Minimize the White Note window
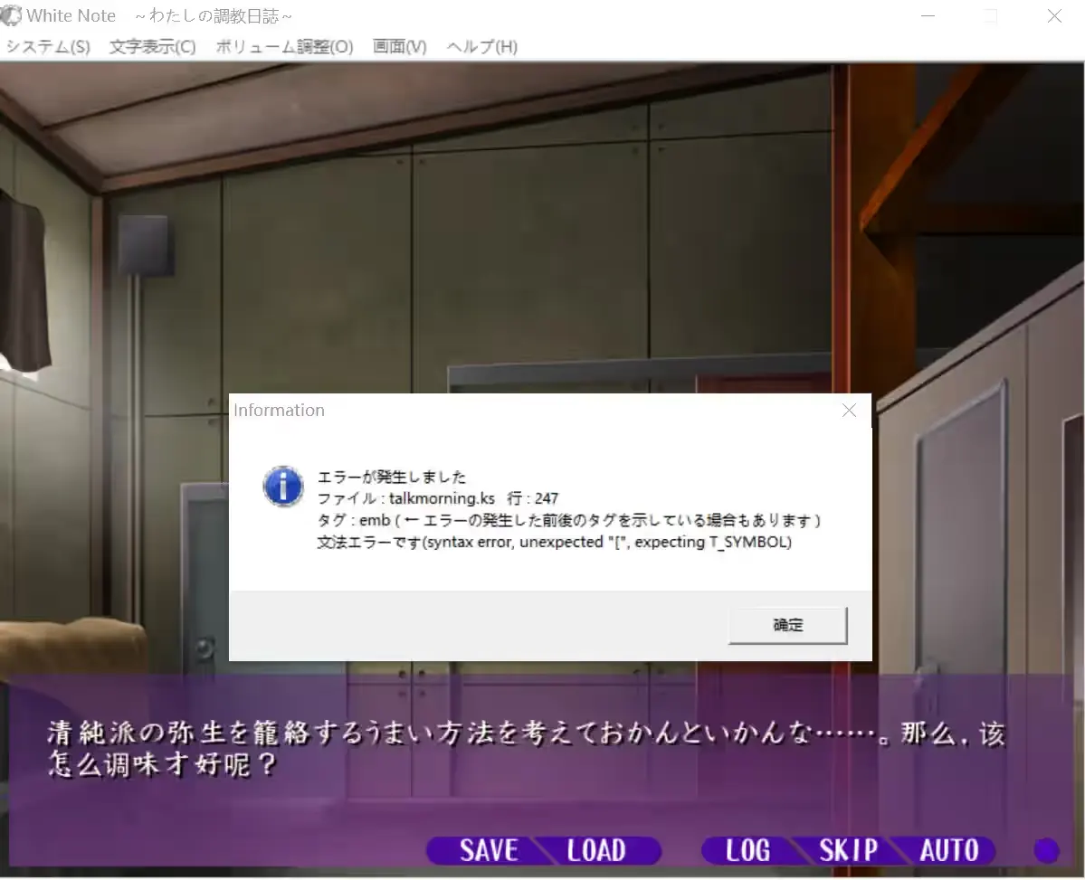 928,16
